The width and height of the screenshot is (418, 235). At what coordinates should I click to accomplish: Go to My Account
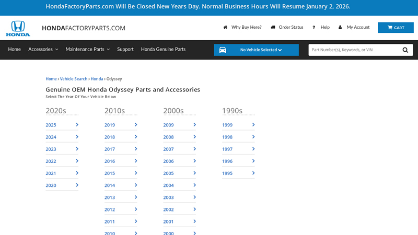(x=358, y=27)
